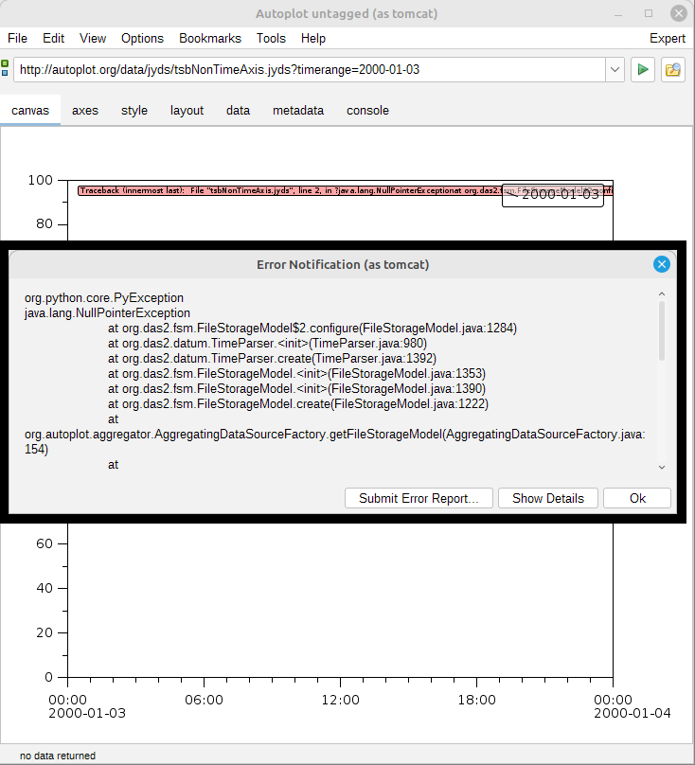Click the scroll-down arrow in the error stack trace
Viewport: 695px width, 765px height.
click(661, 467)
